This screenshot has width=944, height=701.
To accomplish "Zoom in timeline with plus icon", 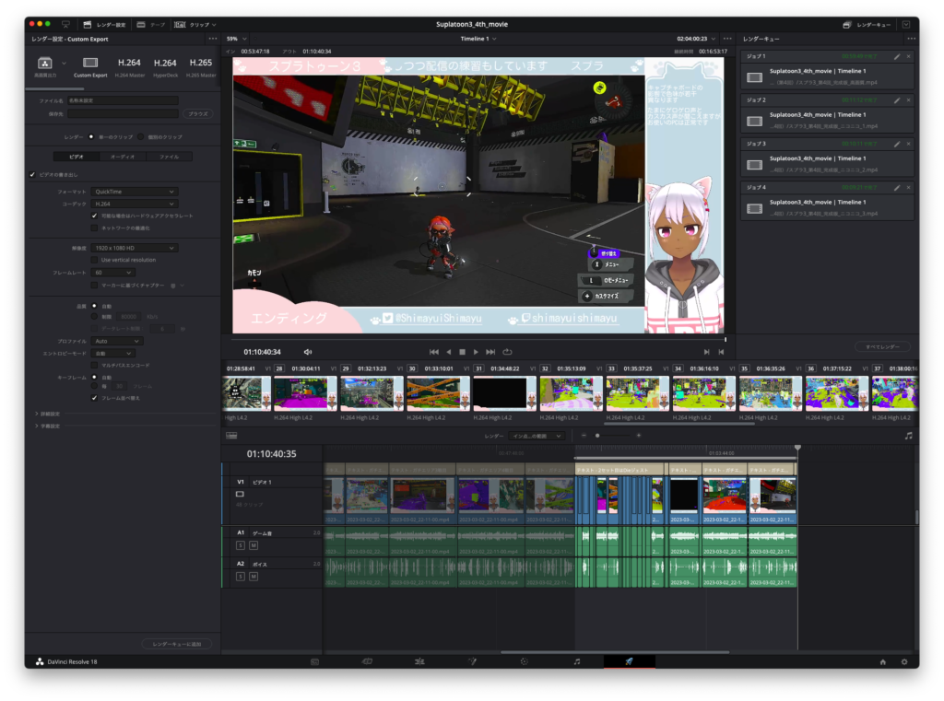I will (639, 436).
